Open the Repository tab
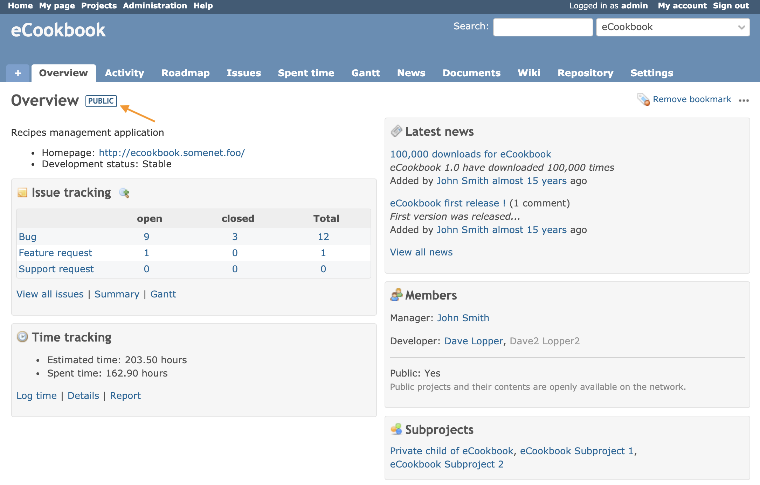This screenshot has height=485, width=760. pos(585,73)
